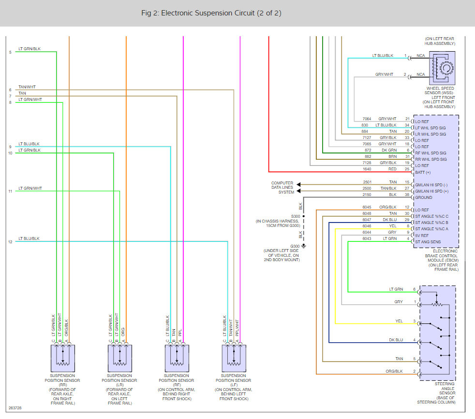Viewport: 475px width, 419px height.
Task: Click circuit number 6045 on ORG/BLK wire
Action: point(367,207)
